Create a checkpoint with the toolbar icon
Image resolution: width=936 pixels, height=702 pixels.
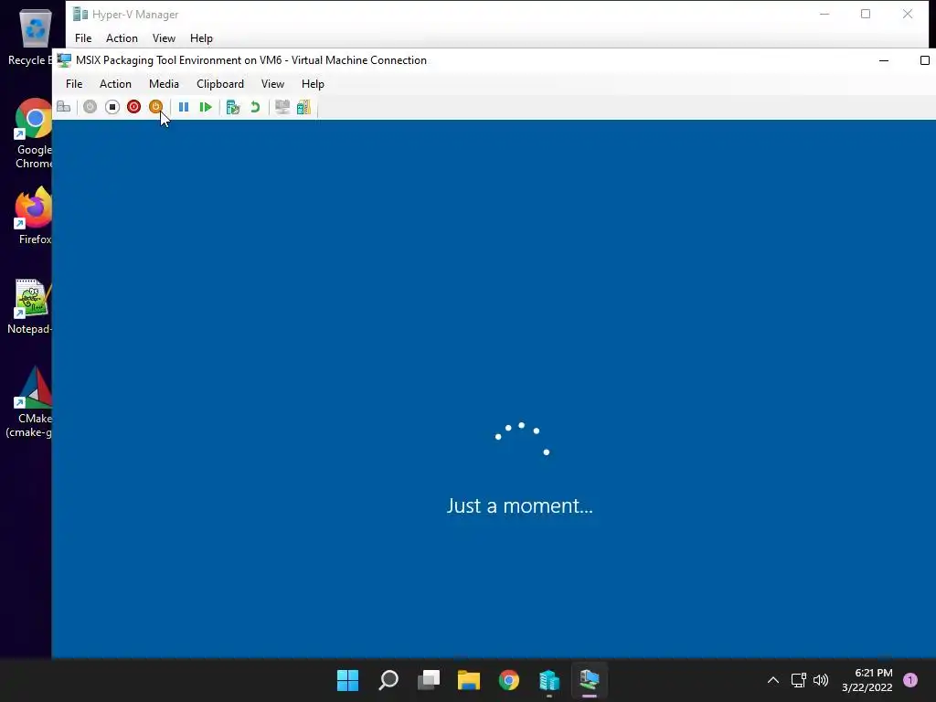tap(233, 107)
